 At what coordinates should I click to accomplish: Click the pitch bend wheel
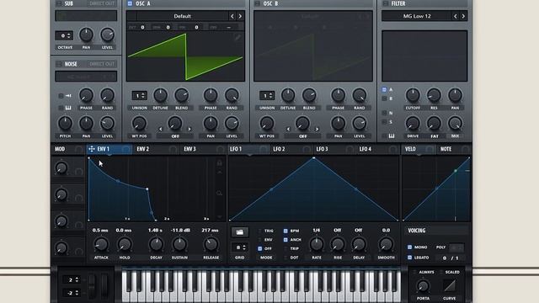tap(92, 285)
